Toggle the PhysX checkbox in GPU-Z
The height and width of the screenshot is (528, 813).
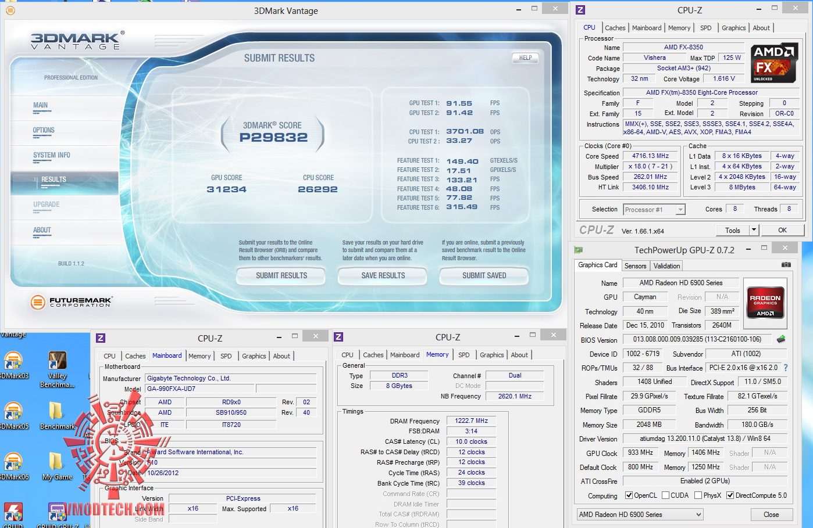698,495
